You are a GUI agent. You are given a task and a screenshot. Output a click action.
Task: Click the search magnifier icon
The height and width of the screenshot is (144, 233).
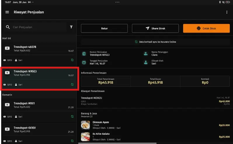[8, 27]
